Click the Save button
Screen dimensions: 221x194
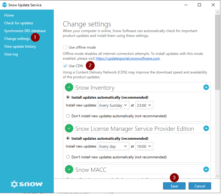pyautogui.click(x=174, y=186)
